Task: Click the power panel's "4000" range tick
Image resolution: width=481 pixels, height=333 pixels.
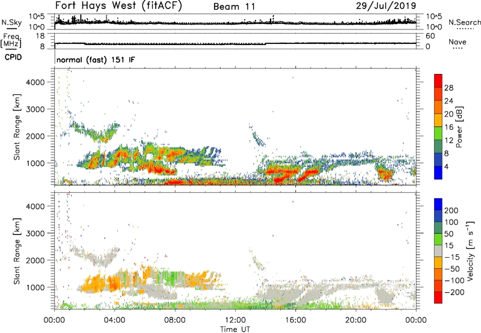Action: click(35, 82)
